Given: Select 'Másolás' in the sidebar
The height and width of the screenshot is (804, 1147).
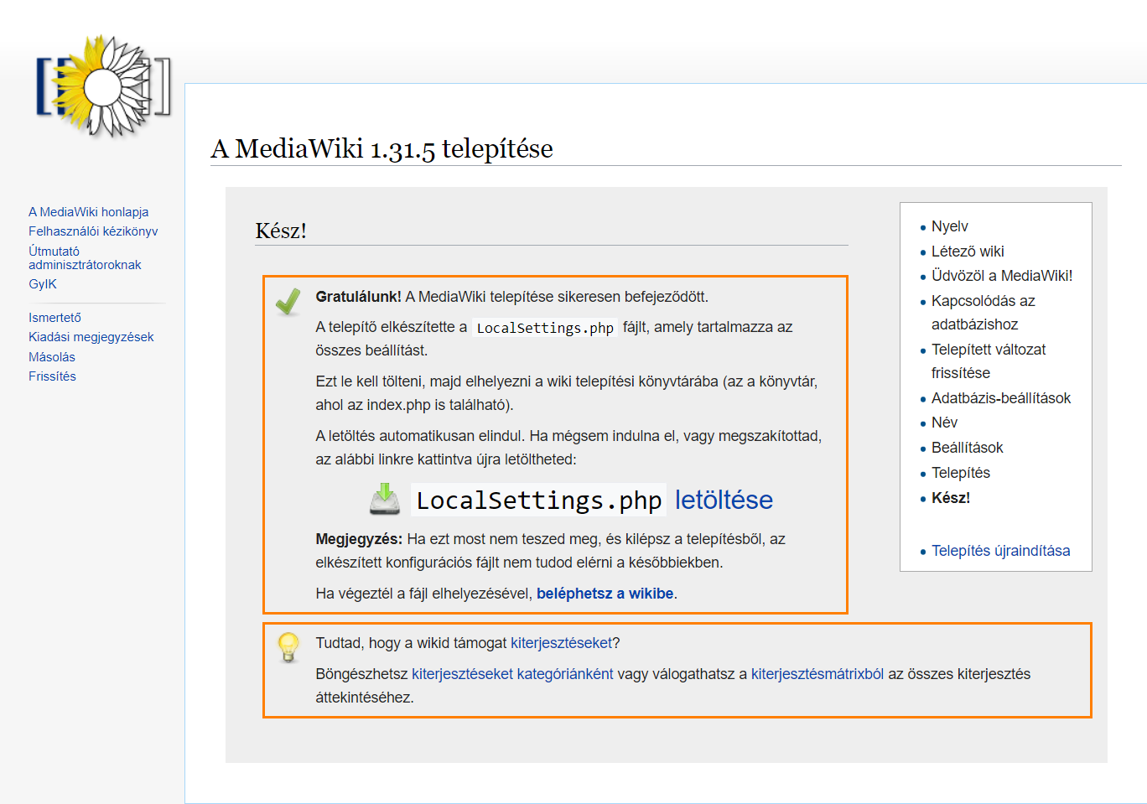Looking at the screenshot, I should pyautogui.click(x=52, y=357).
